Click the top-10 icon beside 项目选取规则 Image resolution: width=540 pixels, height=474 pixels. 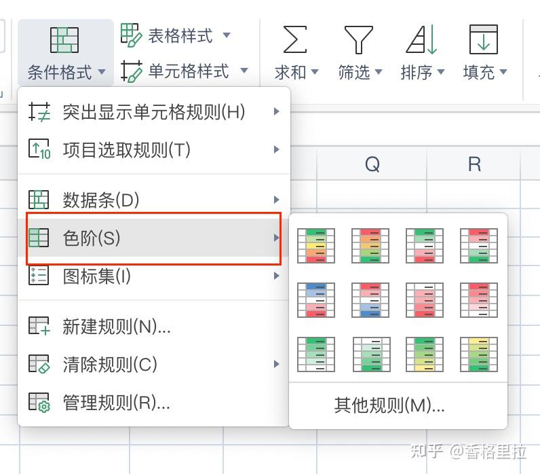point(39,149)
